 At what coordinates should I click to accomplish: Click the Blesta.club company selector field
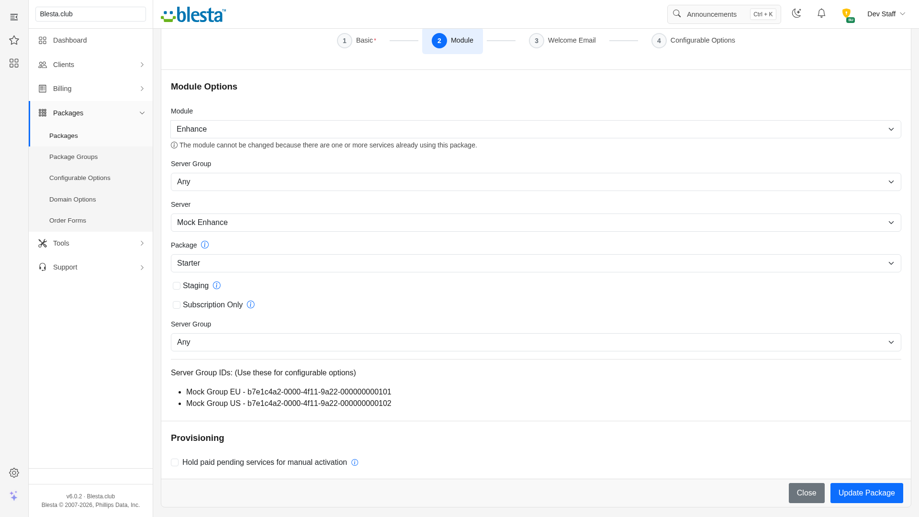click(90, 14)
